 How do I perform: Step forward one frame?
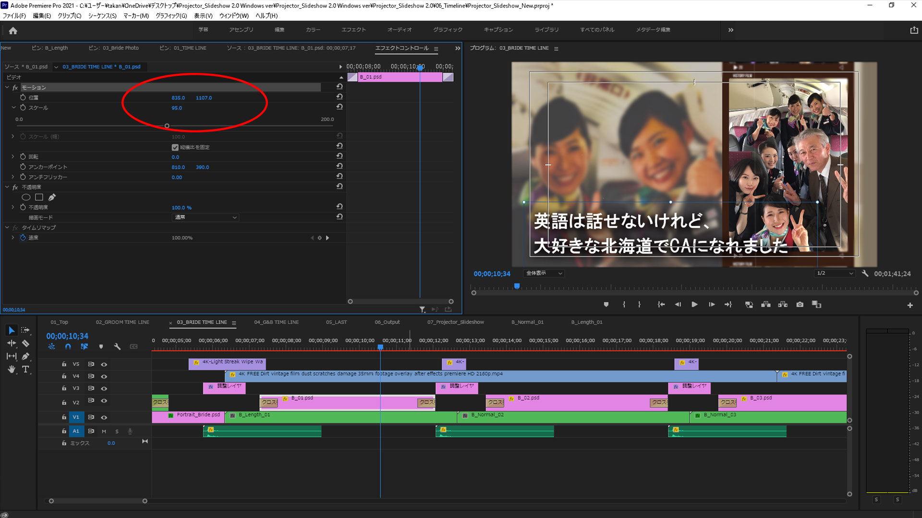tap(712, 305)
